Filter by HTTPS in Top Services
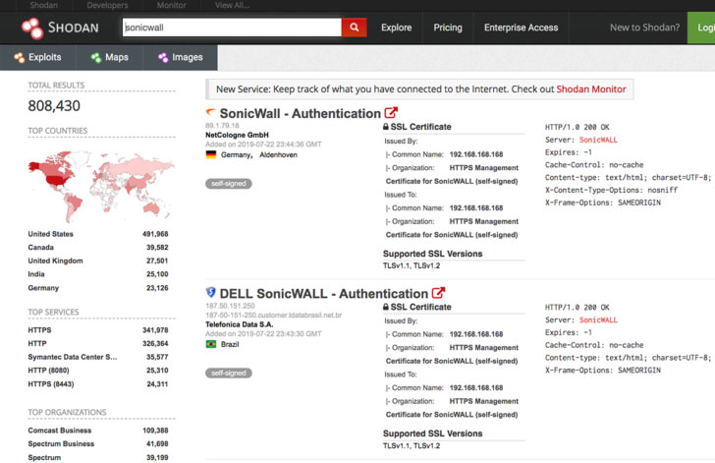Viewport: 715px width, 463px height. tap(39, 329)
